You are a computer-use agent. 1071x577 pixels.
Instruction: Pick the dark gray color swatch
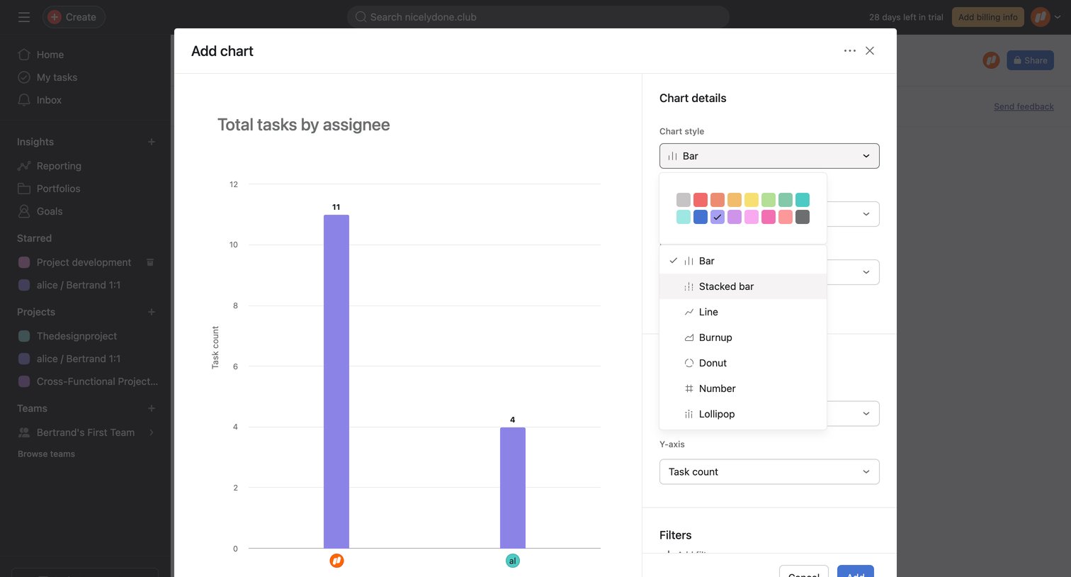click(803, 217)
